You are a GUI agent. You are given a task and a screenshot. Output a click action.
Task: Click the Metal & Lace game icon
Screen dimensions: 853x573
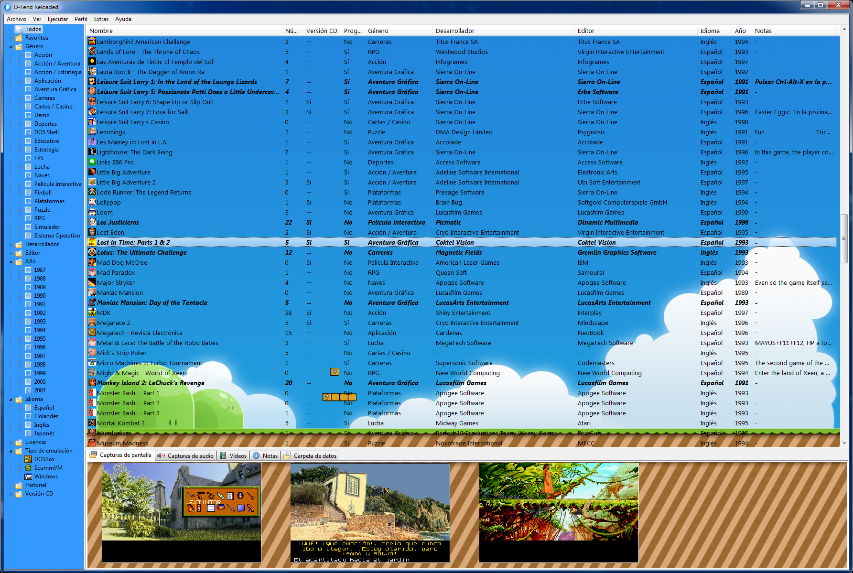(x=92, y=343)
